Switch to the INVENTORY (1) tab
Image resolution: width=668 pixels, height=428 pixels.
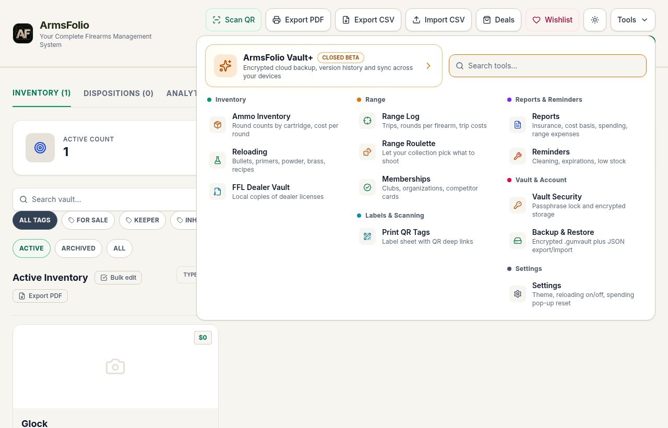coord(42,93)
